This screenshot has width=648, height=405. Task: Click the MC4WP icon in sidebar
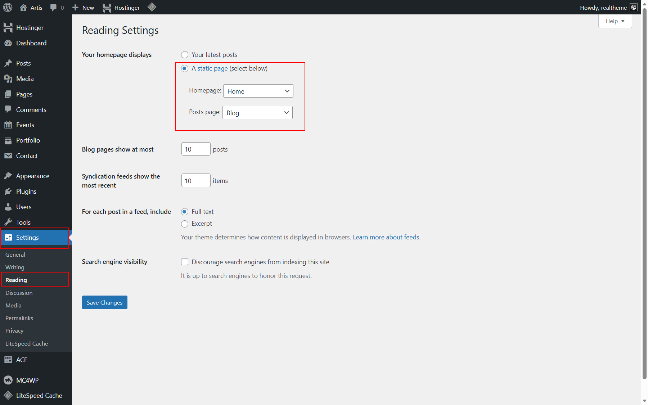(8, 380)
